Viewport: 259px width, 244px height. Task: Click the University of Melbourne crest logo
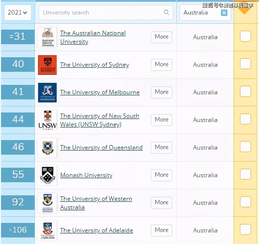(47, 93)
